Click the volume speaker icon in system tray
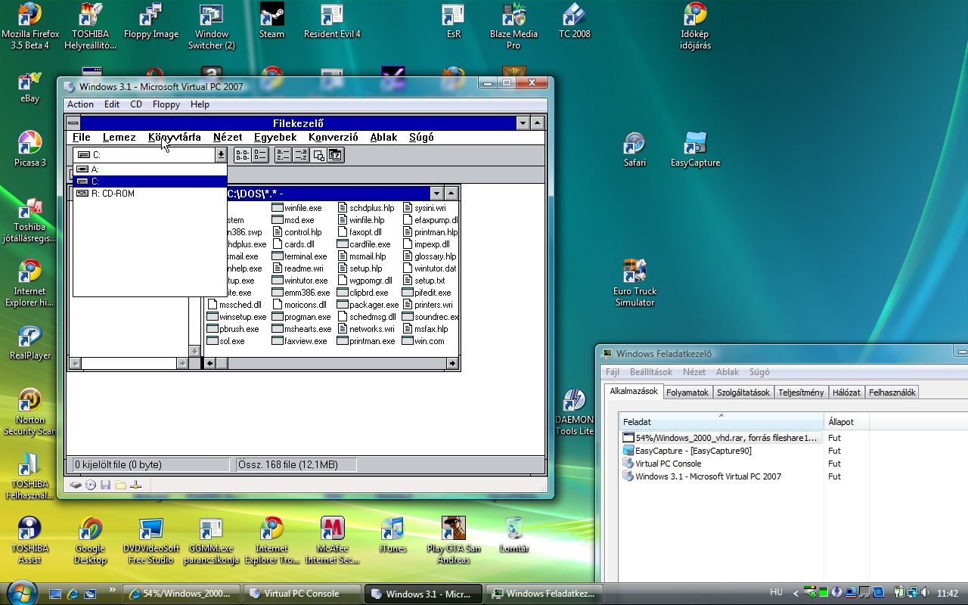This screenshot has width=968, height=605. 925,593
